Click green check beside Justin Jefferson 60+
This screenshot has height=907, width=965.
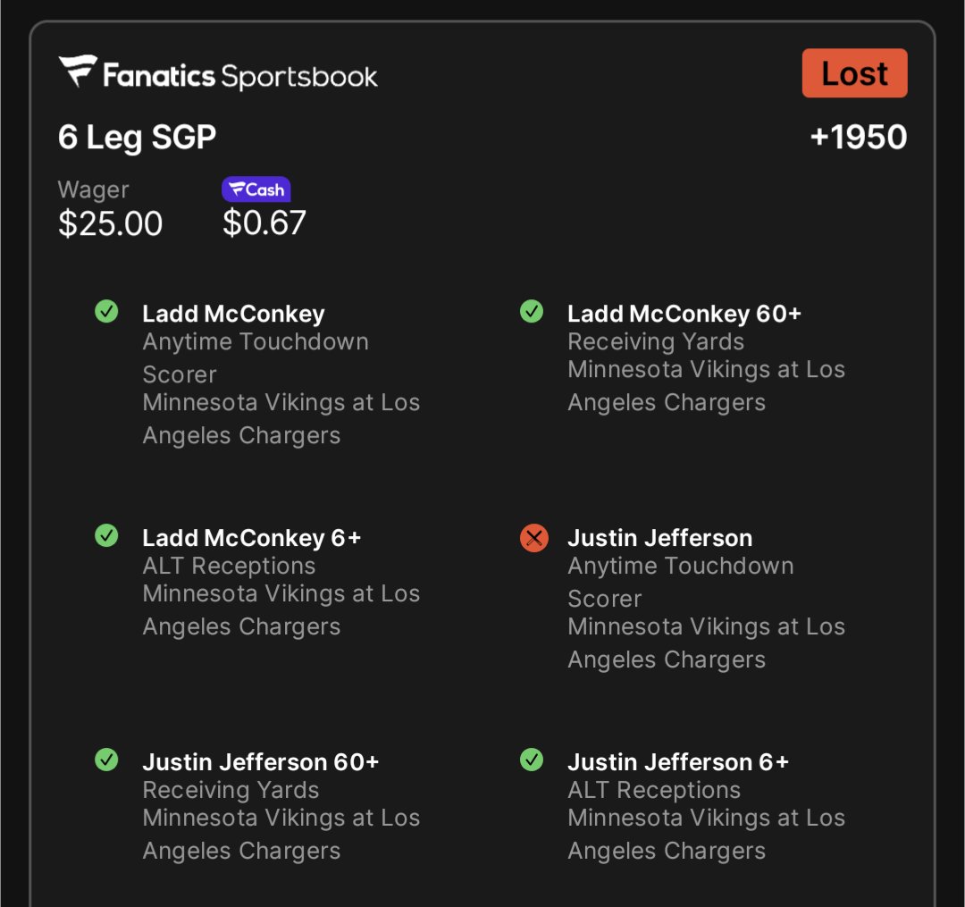(x=106, y=760)
